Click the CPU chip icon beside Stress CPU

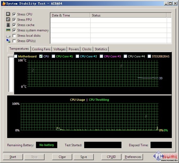[8, 14]
